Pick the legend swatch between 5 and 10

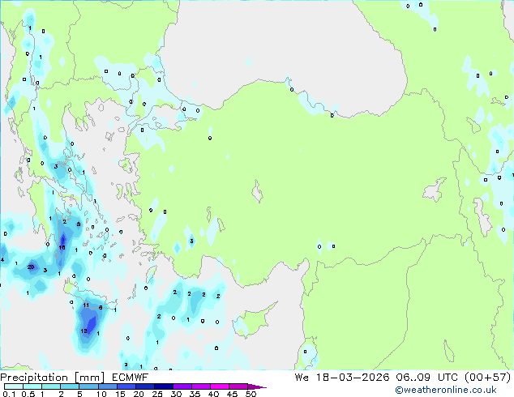[88, 386]
